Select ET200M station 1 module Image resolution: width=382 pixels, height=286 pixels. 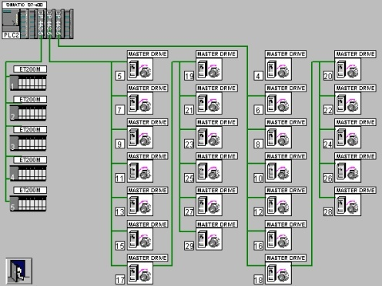[28, 82]
